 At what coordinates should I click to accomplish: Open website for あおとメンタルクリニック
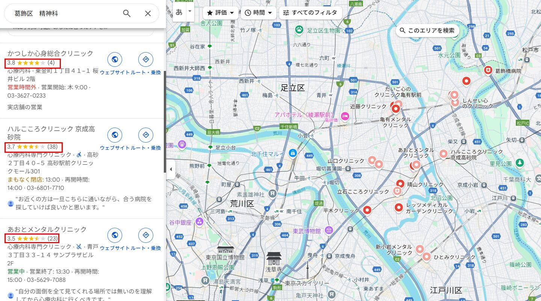pyautogui.click(x=115, y=235)
